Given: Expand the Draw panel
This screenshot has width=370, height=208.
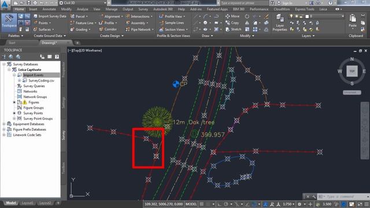Looking at the screenshot, I should click(x=207, y=36).
